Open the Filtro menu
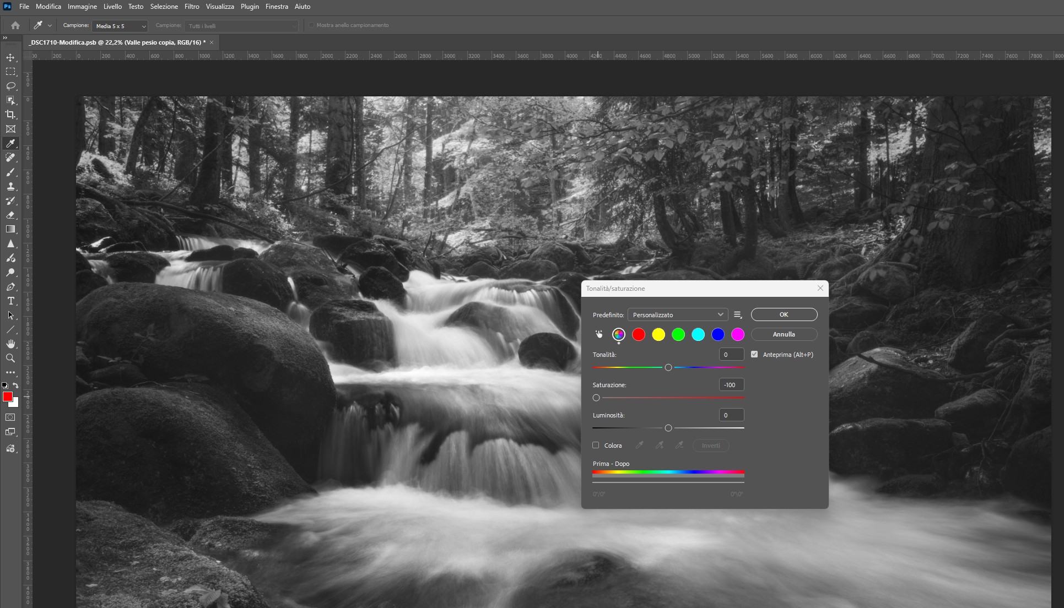Viewport: 1064px width, 608px height. 192,7
